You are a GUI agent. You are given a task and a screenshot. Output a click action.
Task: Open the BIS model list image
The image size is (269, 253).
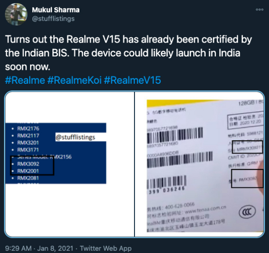click(69, 164)
